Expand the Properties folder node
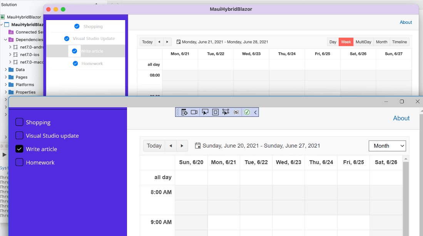 [6, 92]
